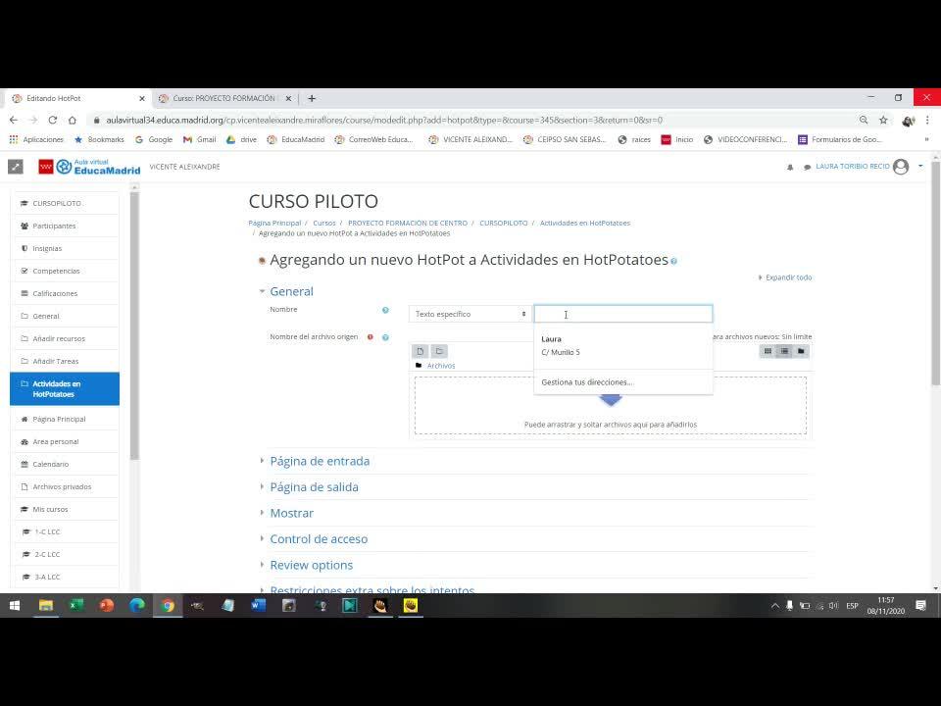Switch file manager to folder tree view

click(801, 351)
